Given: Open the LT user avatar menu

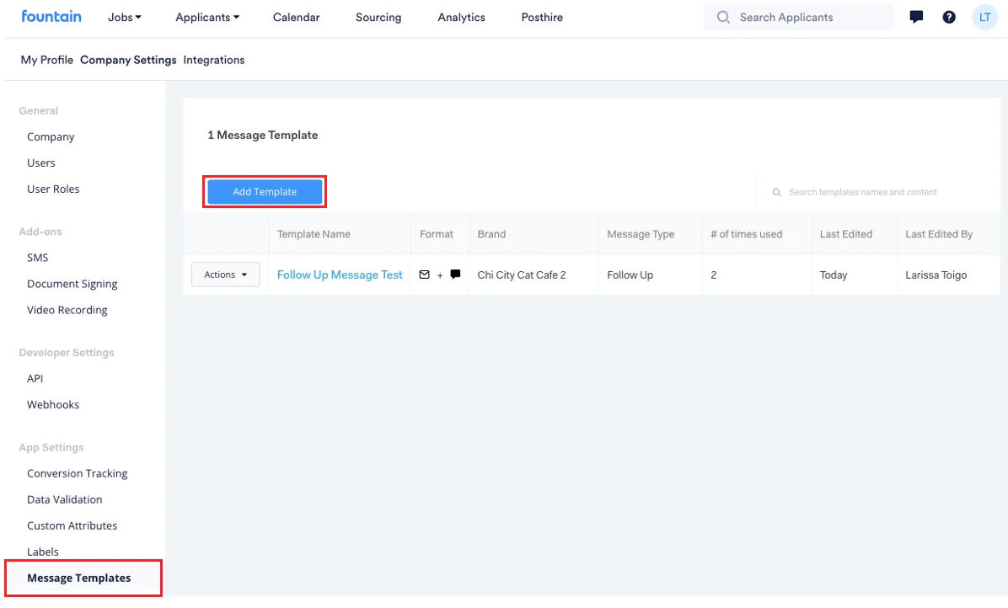Looking at the screenshot, I should click(x=985, y=18).
